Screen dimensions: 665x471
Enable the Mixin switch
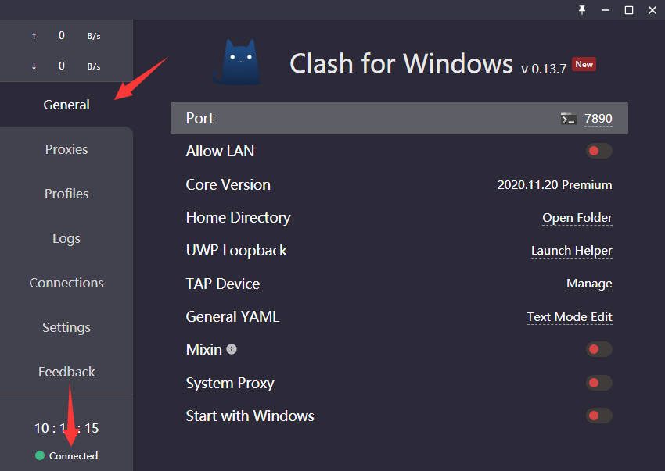[x=598, y=349]
